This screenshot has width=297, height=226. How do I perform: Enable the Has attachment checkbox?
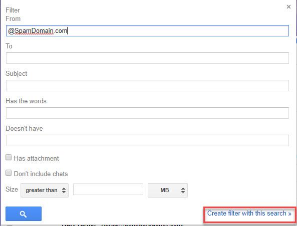9,157
